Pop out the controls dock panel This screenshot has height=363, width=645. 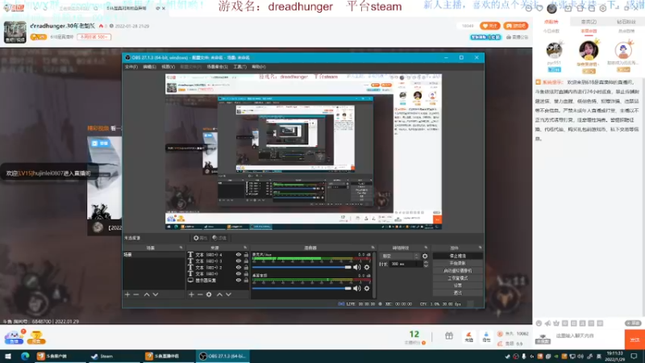[480, 248]
